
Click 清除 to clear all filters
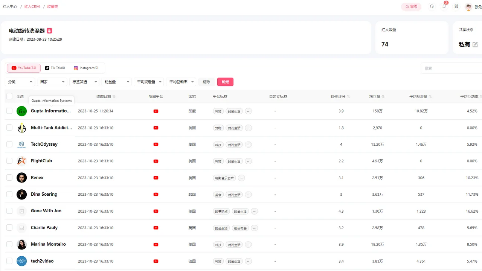point(206,81)
